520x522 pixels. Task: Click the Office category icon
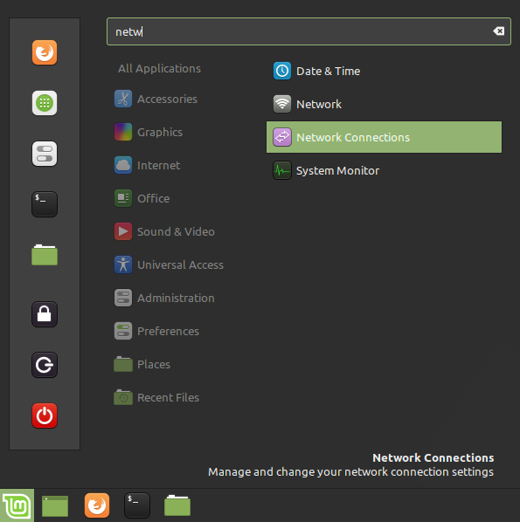click(x=123, y=198)
